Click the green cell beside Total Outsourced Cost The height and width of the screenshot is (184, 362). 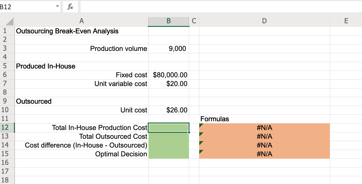point(168,136)
